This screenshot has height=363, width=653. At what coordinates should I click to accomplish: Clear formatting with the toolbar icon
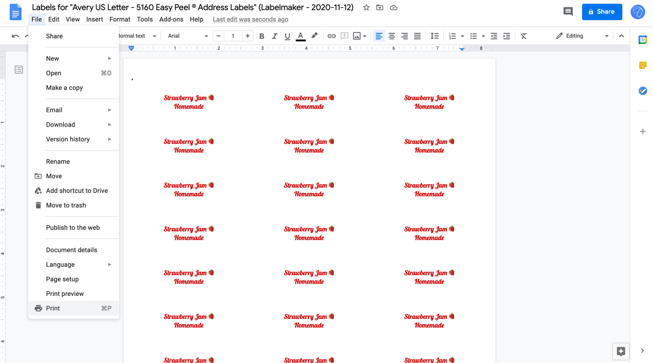[523, 36]
